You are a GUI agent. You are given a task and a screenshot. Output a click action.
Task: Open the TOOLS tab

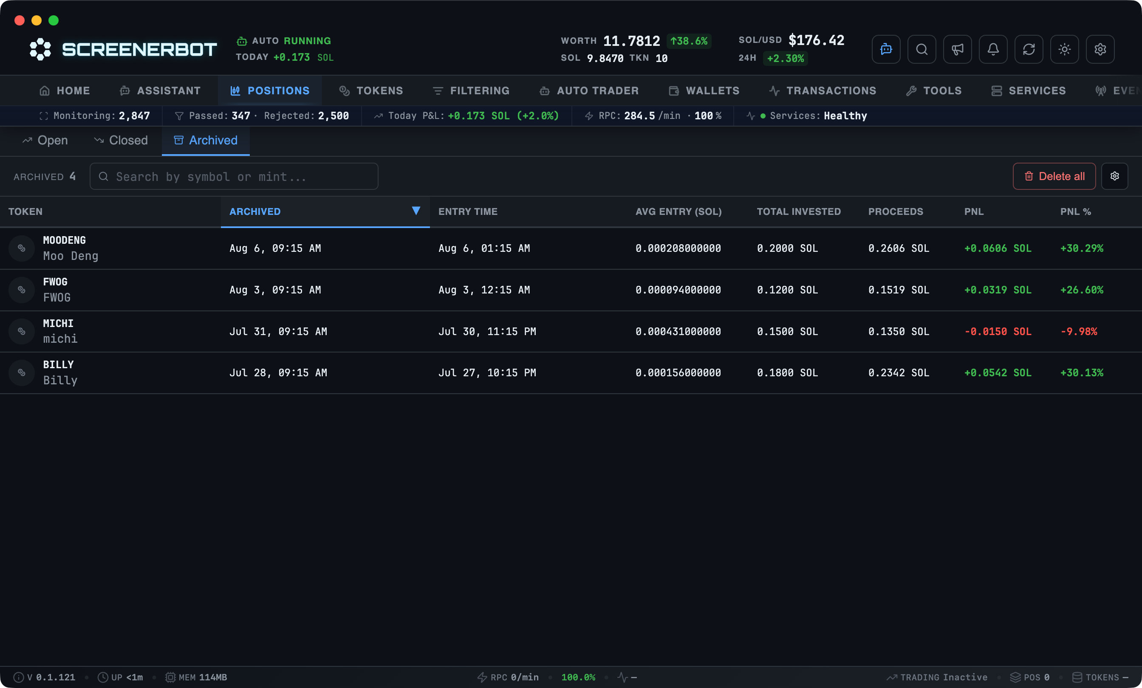[x=933, y=91]
